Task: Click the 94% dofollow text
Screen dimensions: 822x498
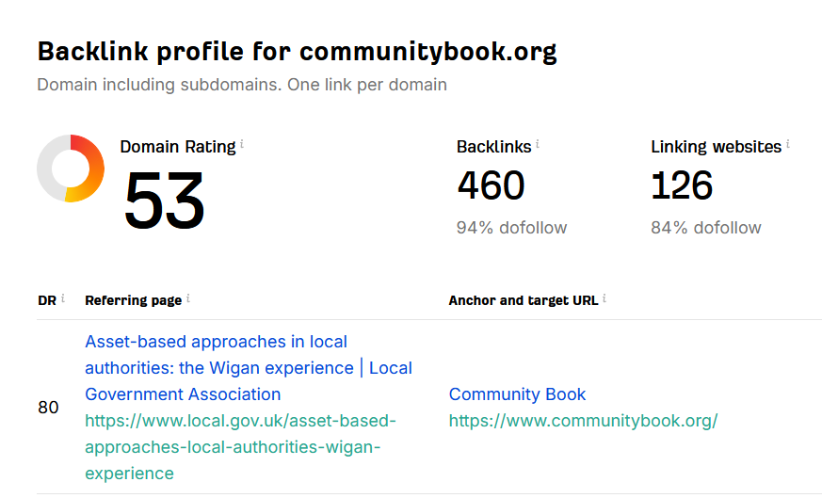Action: [x=511, y=228]
